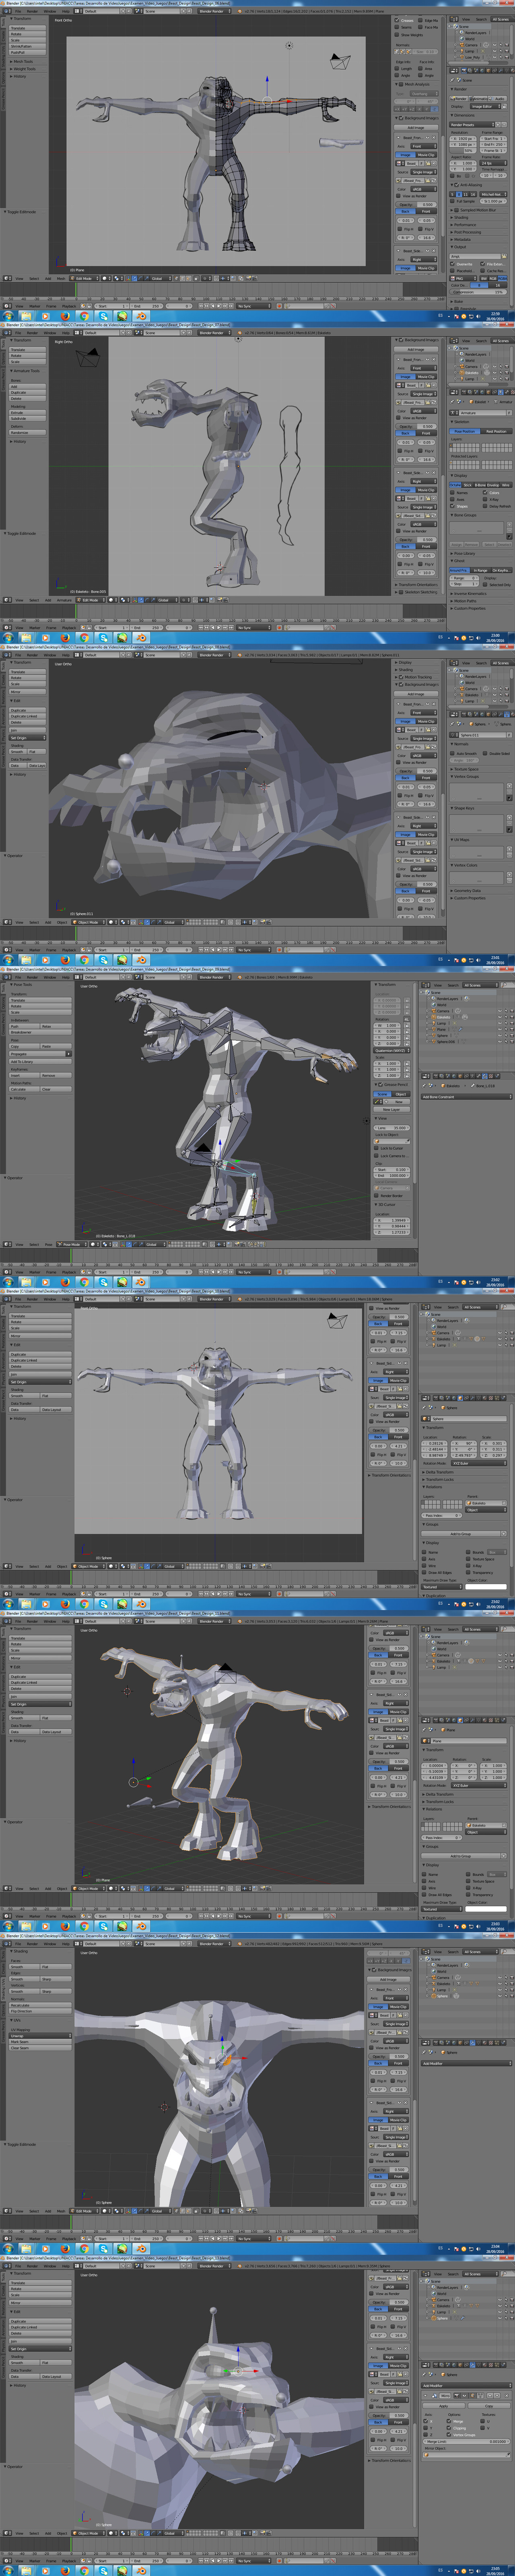Adjust Opacity slider in wireframe Edit Mode background image panel
The height and width of the screenshot is (2576, 515).
(416, 204)
